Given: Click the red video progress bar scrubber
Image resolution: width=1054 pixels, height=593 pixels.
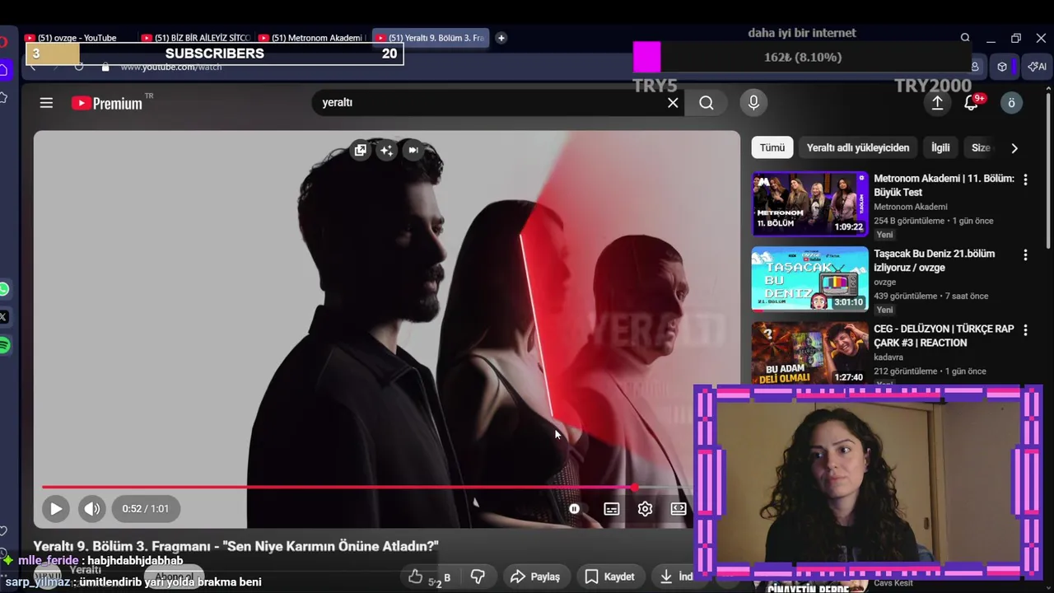Looking at the screenshot, I should pyautogui.click(x=635, y=488).
